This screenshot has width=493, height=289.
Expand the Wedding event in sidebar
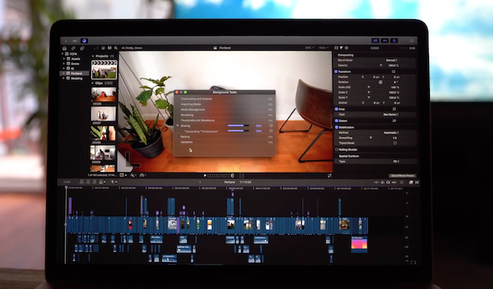coord(64,78)
